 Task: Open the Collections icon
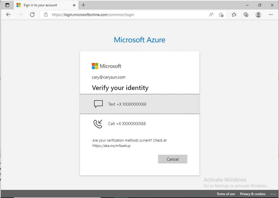246,15
